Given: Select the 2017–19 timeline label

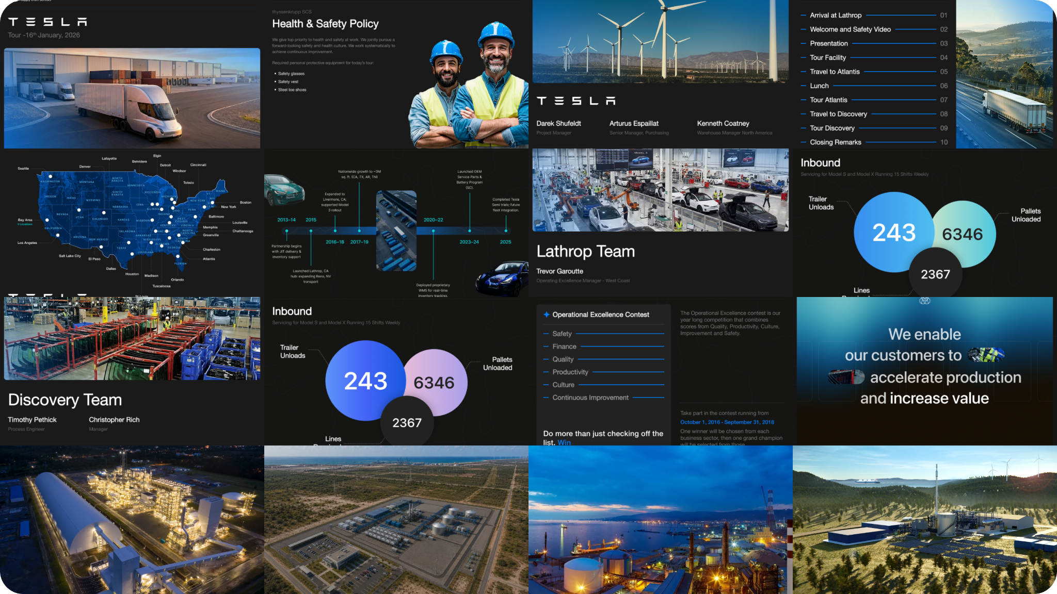Looking at the screenshot, I should (x=359, y=242).
